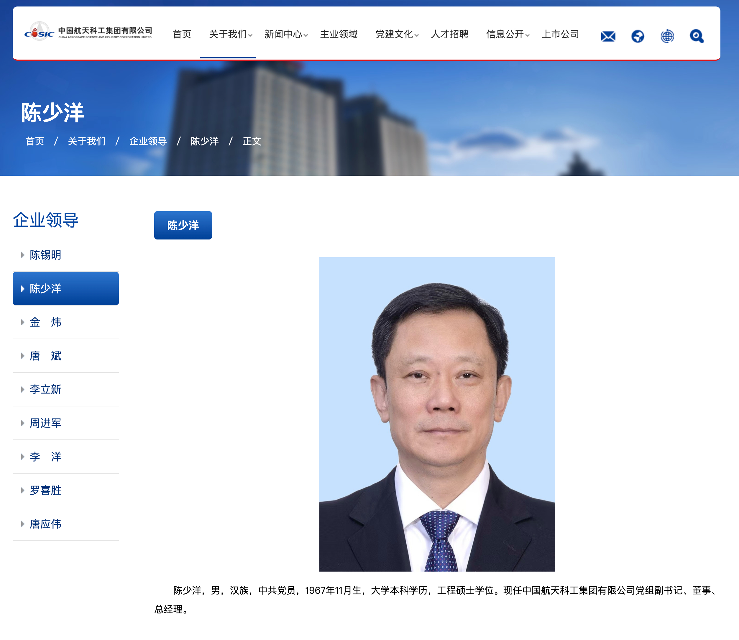Go to 主业领域 menu item
The height and width of the screenshot is (640, 739).
(339, 34)
